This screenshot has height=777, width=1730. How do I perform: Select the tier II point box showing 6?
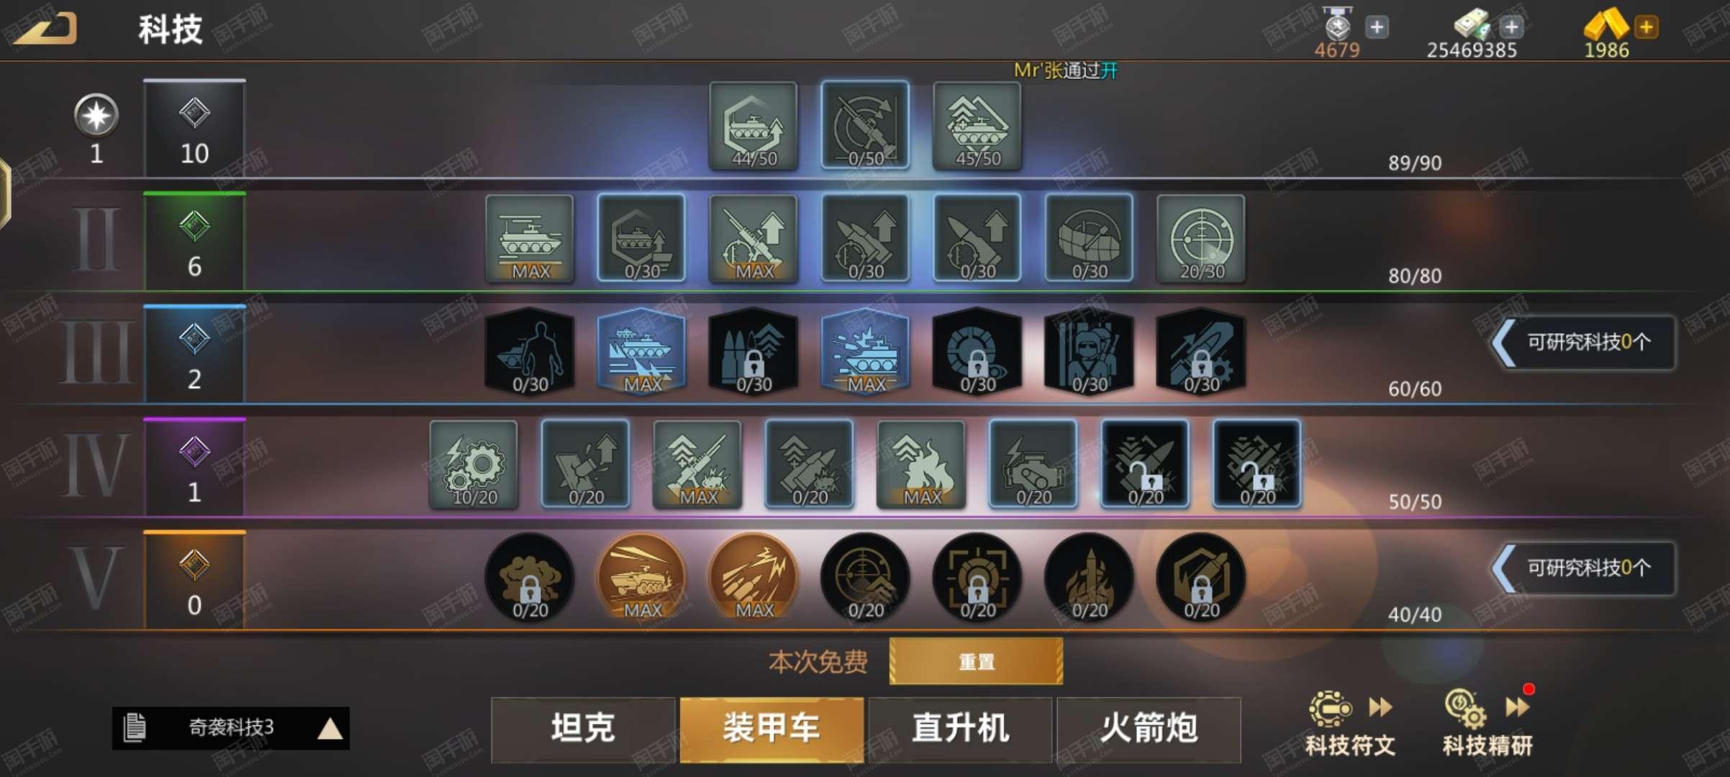(194, 241)
